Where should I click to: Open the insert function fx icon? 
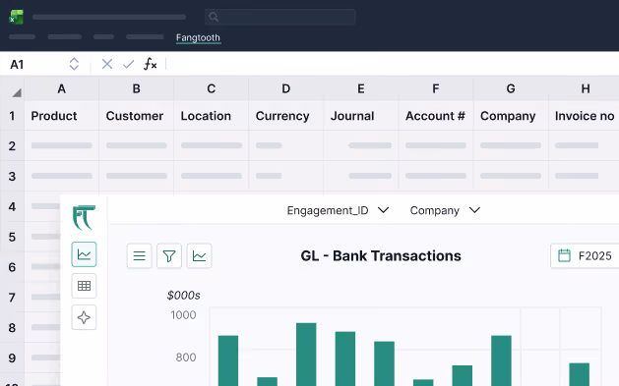(150, 64)
